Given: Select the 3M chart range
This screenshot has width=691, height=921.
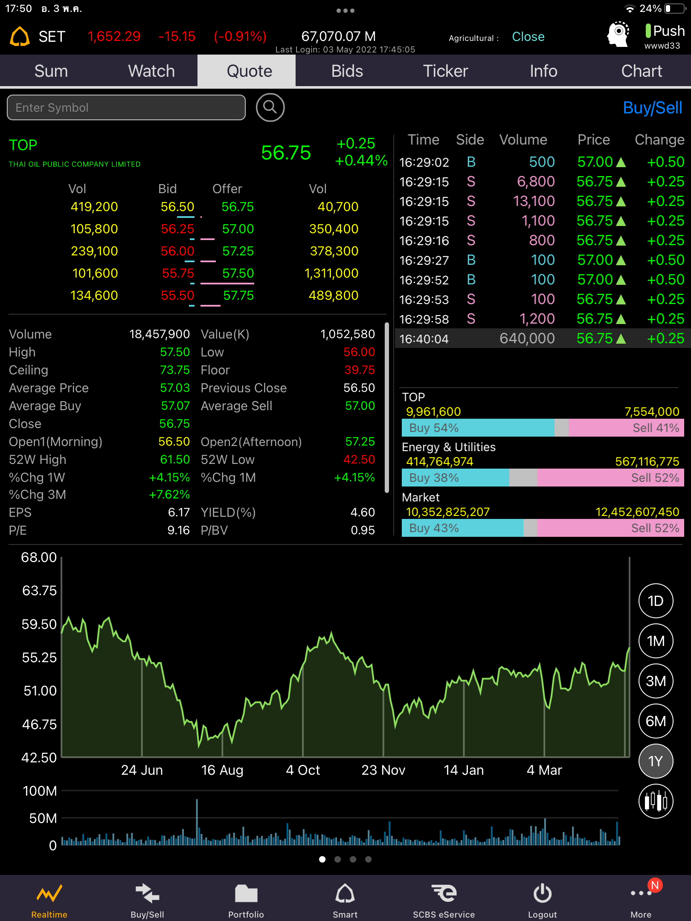Looking at the screenshot, I should [x=656, y=681].
